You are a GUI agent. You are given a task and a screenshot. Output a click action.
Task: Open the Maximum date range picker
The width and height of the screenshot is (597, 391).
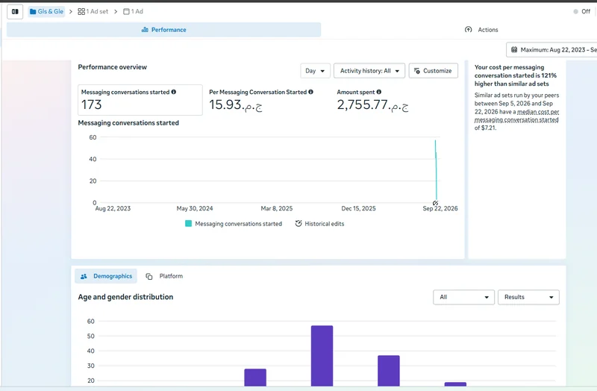tap(551, 49)
